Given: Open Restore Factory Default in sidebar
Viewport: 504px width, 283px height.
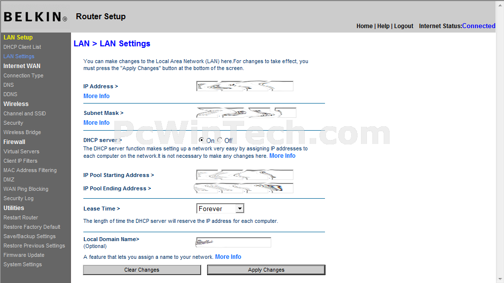Looking at the screenshot, I should point(32,227).
